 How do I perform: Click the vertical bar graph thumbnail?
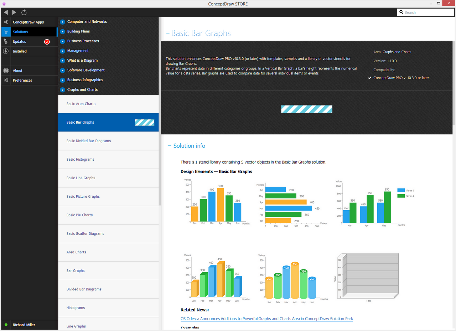click(217, 202)
